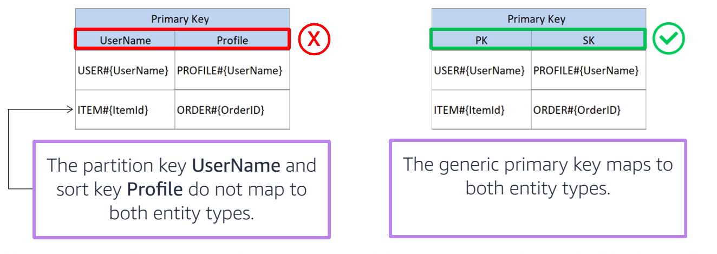Click the right table's Primary Key header
The image size is (717, 254).
tap(539, 19)
